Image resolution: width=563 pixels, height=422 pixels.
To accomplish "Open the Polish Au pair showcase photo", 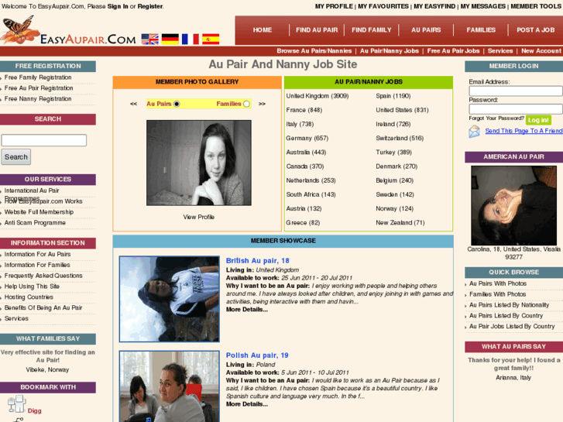I will (x=170, y=386).
